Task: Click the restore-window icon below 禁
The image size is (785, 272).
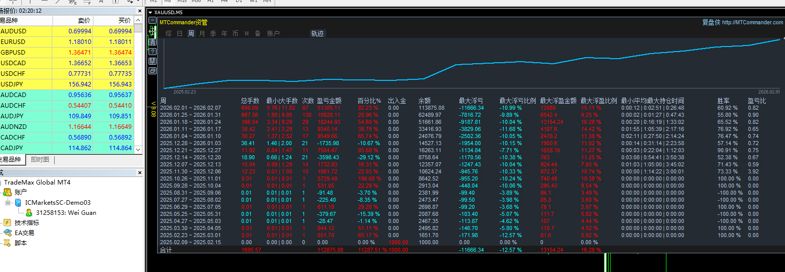Action: click(153, 71)
